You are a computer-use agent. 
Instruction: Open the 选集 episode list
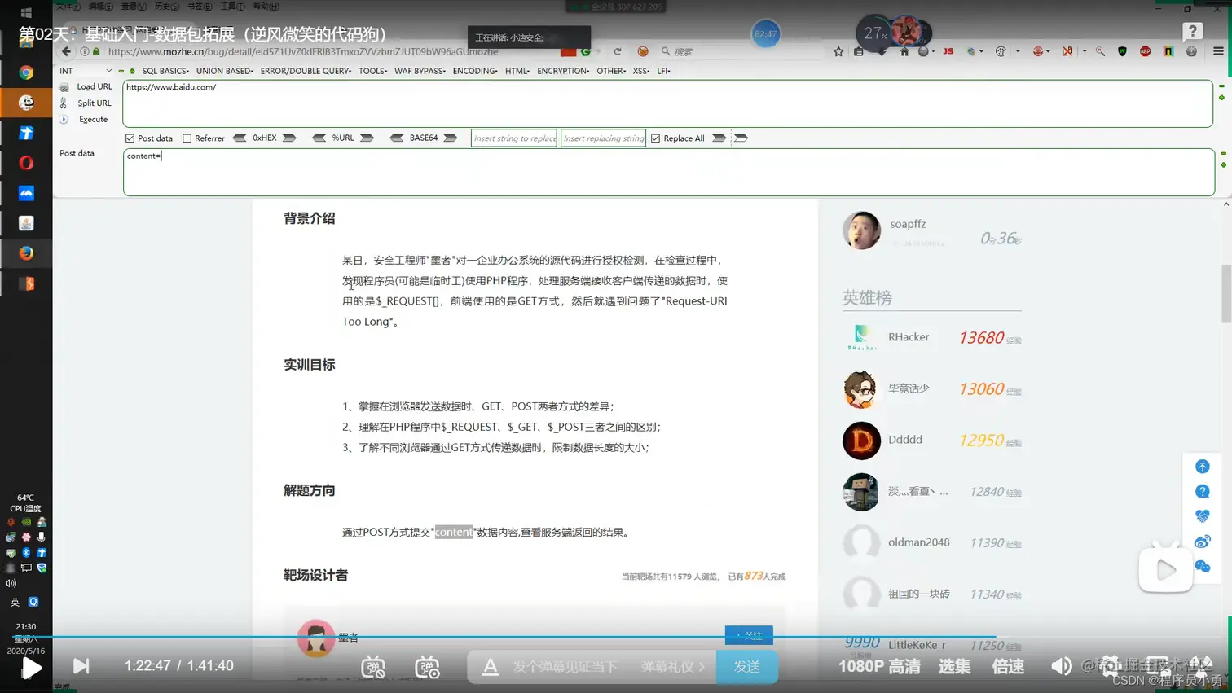pyautogui.click(x=954, y=666)
